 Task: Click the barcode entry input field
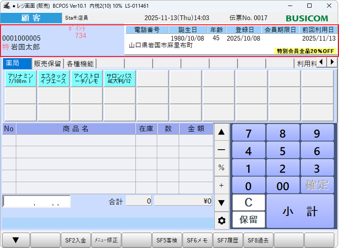coord(36,201)
